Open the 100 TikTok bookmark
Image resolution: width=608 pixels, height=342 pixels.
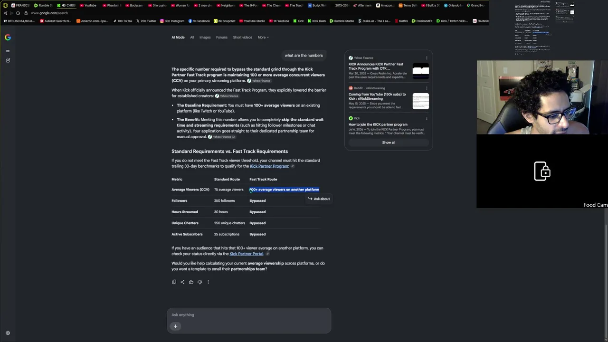pyautogui.click(x=123, y=21)
